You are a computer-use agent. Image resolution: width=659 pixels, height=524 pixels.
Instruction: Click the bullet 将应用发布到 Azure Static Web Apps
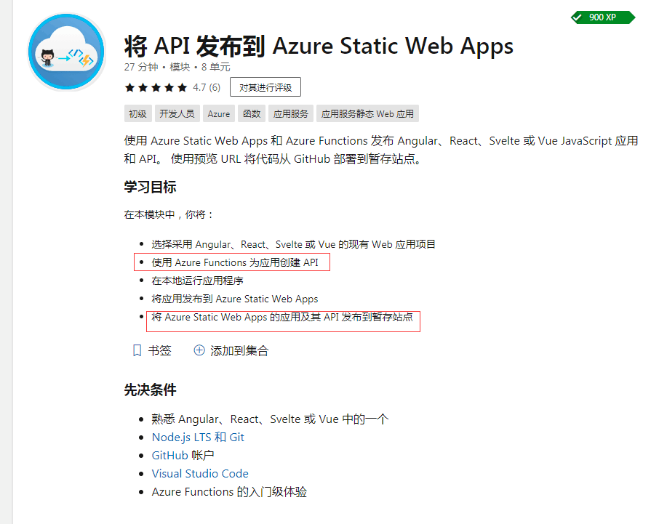(235, 299)
